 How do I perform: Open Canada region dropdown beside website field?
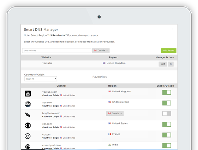coord(101,51)
